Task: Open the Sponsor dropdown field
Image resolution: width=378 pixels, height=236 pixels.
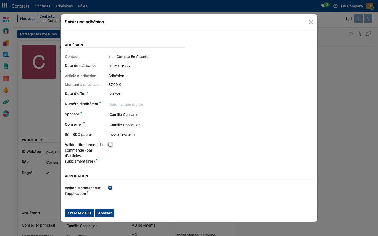Action: coord(146,115)
